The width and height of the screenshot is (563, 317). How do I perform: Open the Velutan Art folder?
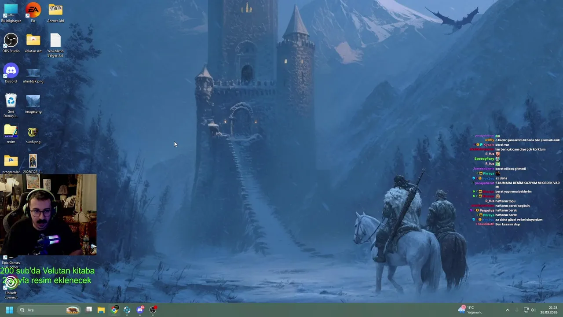33,43
